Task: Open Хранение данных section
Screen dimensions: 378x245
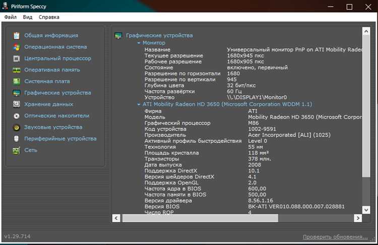Action: click(x=48, y=104)
